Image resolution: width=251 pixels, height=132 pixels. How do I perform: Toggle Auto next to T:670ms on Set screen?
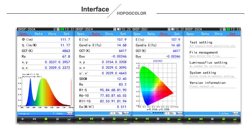pyautogui.click(x=235, y=114)
